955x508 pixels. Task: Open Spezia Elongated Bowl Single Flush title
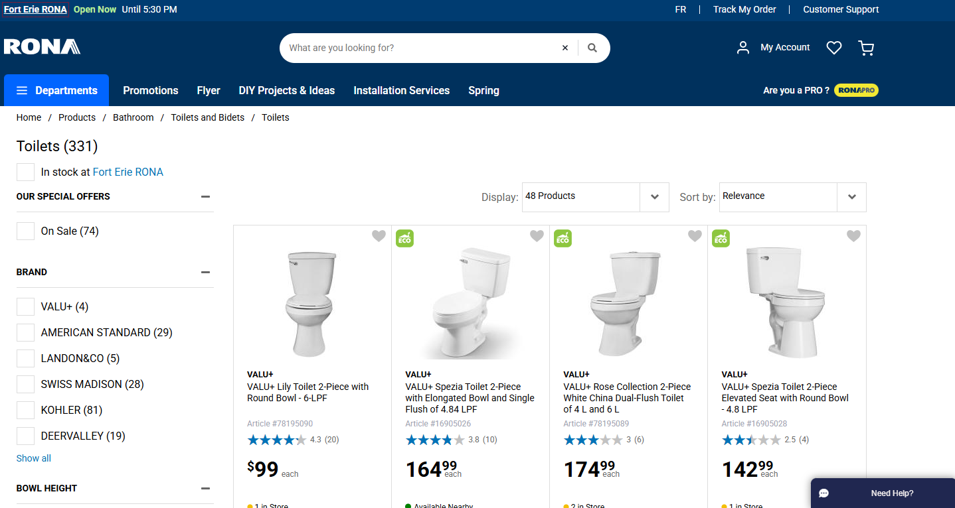[470, 398]
